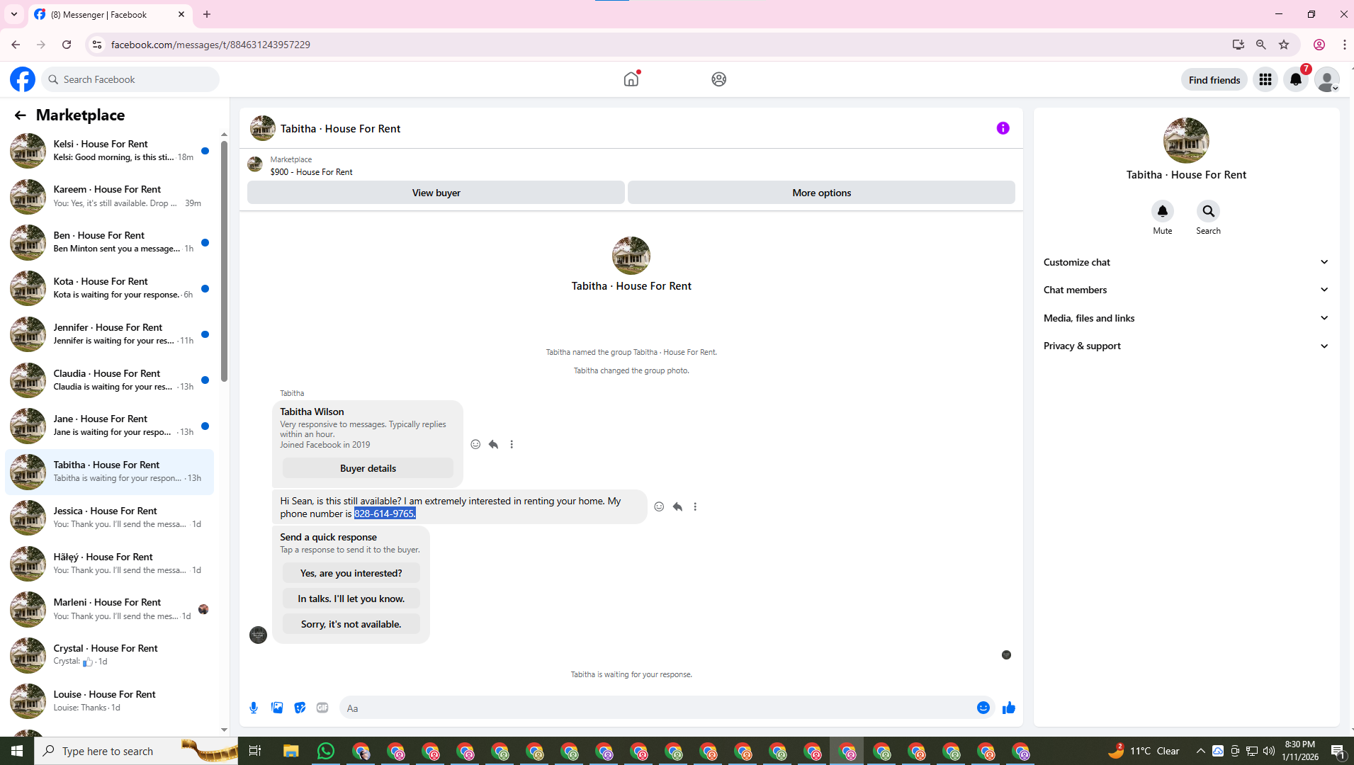Send quick response 'In talks. I'll let you know.'

point(351,599)
